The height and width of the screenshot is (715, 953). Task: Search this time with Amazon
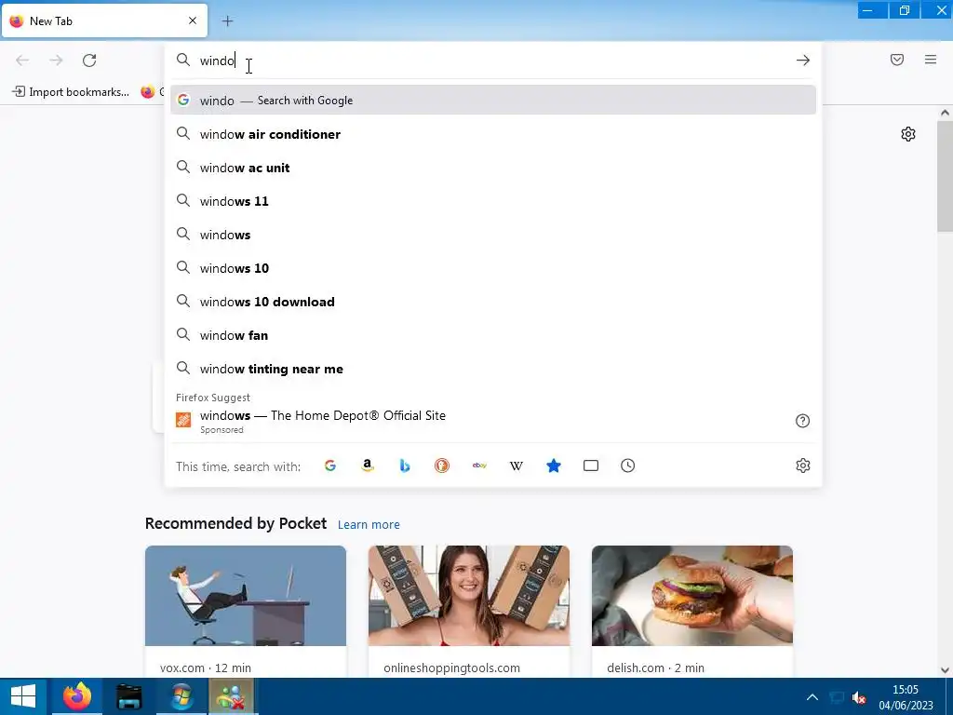pyautogui.click(x=367, y=465)
